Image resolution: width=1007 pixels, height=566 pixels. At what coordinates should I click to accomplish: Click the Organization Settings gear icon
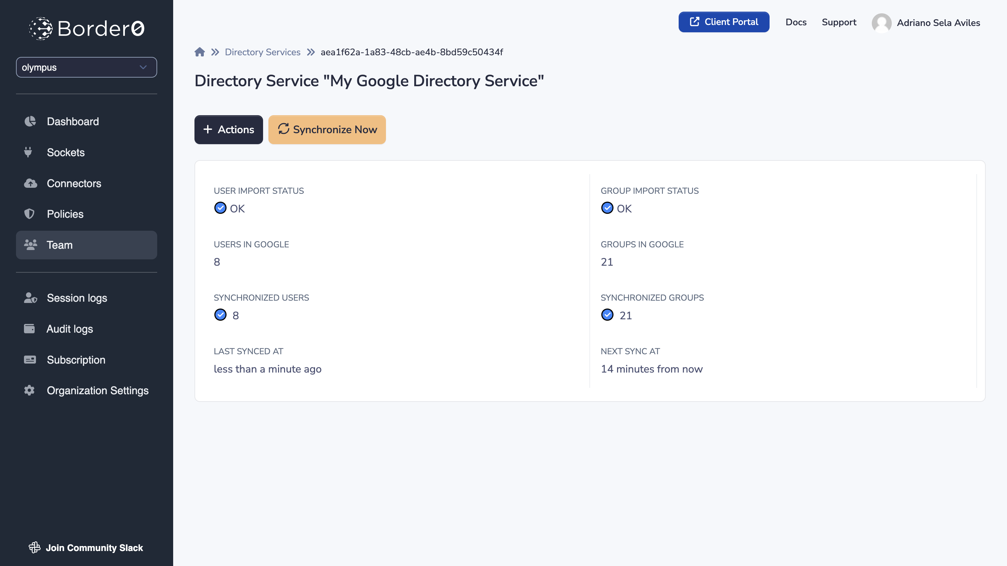[29, 390]
